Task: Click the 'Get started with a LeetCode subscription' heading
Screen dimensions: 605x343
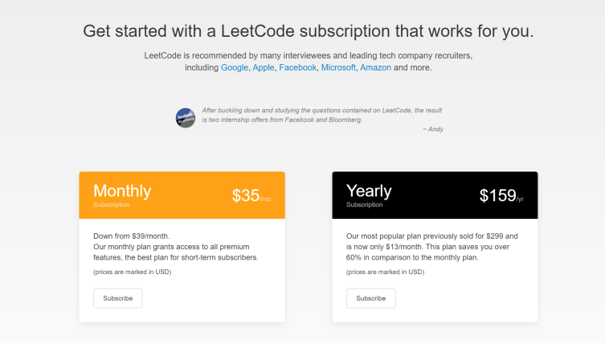Action: (x=308, y=32)
